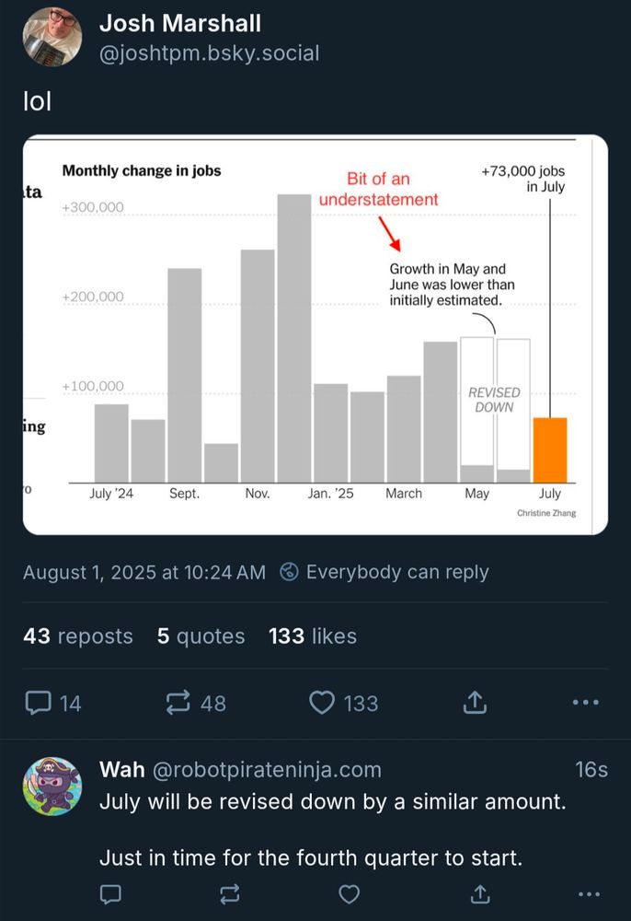Like Wah's reply with its heart icon
This screenshot has width=631, height=921.
(x=349, y=894)
